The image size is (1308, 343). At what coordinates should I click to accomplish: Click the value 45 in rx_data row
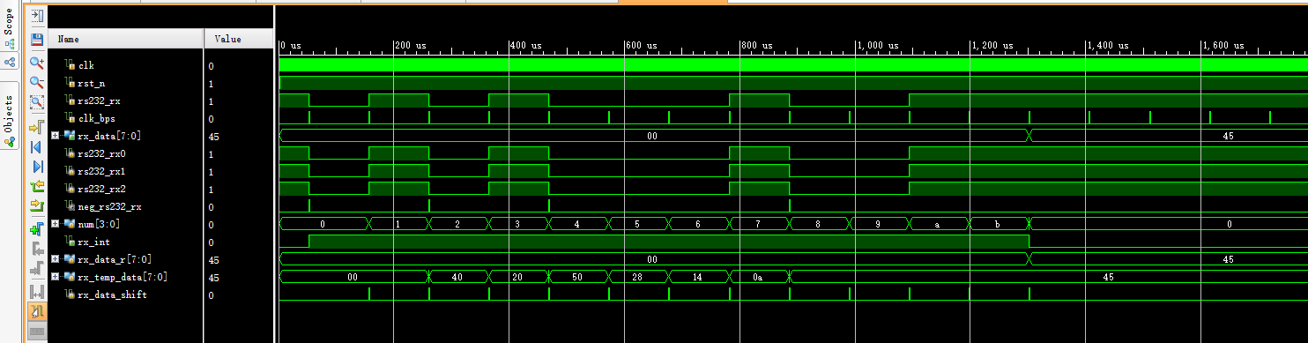[214, 137]
